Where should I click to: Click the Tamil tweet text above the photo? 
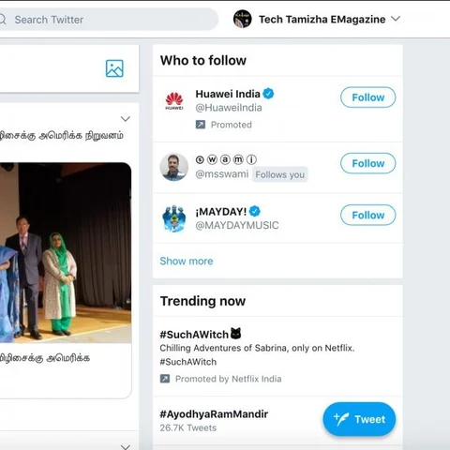tap(62, 136)
